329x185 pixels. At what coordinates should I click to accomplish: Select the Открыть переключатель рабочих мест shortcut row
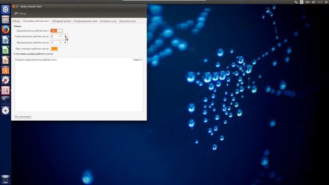click(79, 60)
